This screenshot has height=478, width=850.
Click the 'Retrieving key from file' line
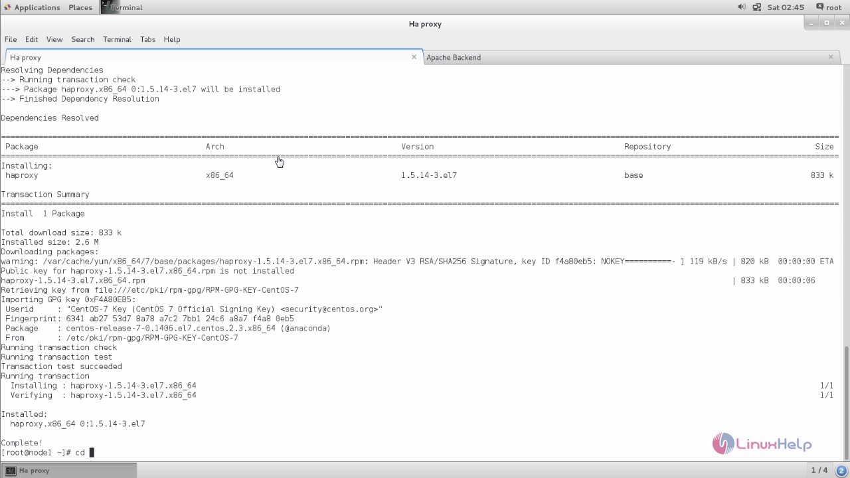pos(149,290)
